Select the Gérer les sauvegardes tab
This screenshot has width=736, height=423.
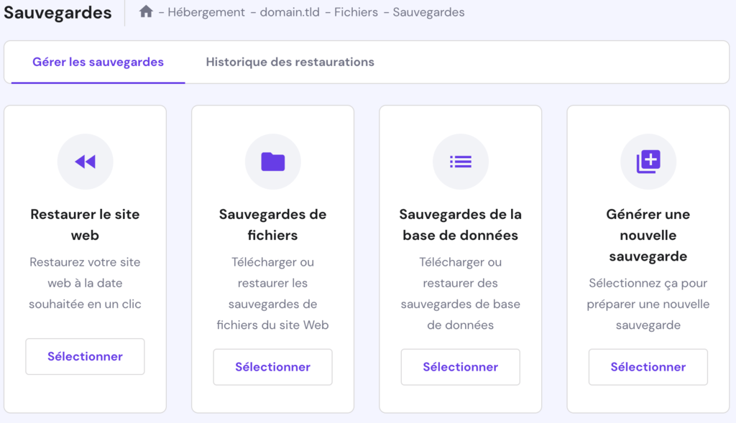[98, 62]
